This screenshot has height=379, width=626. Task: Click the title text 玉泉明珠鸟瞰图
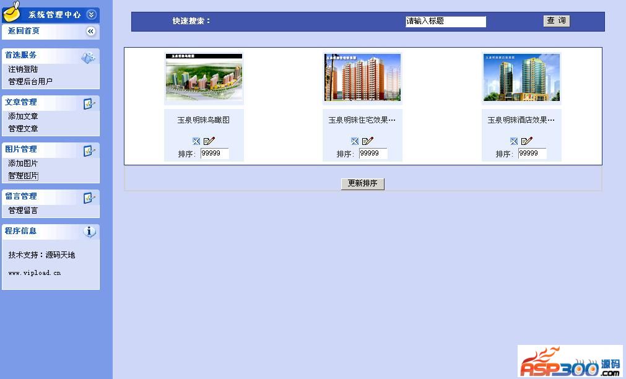coord(204,120)
